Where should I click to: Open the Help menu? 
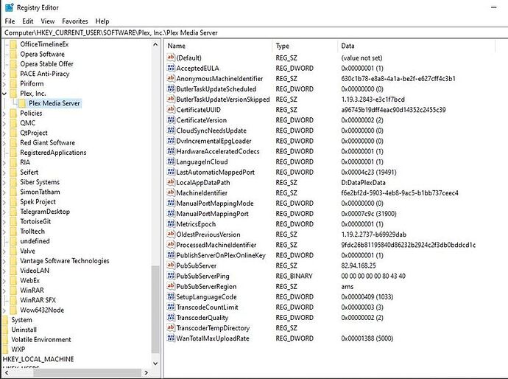click(x=102, y=21)
